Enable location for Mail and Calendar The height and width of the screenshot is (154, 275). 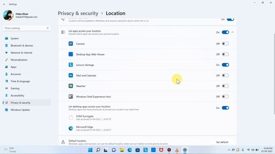click(225, 75)
